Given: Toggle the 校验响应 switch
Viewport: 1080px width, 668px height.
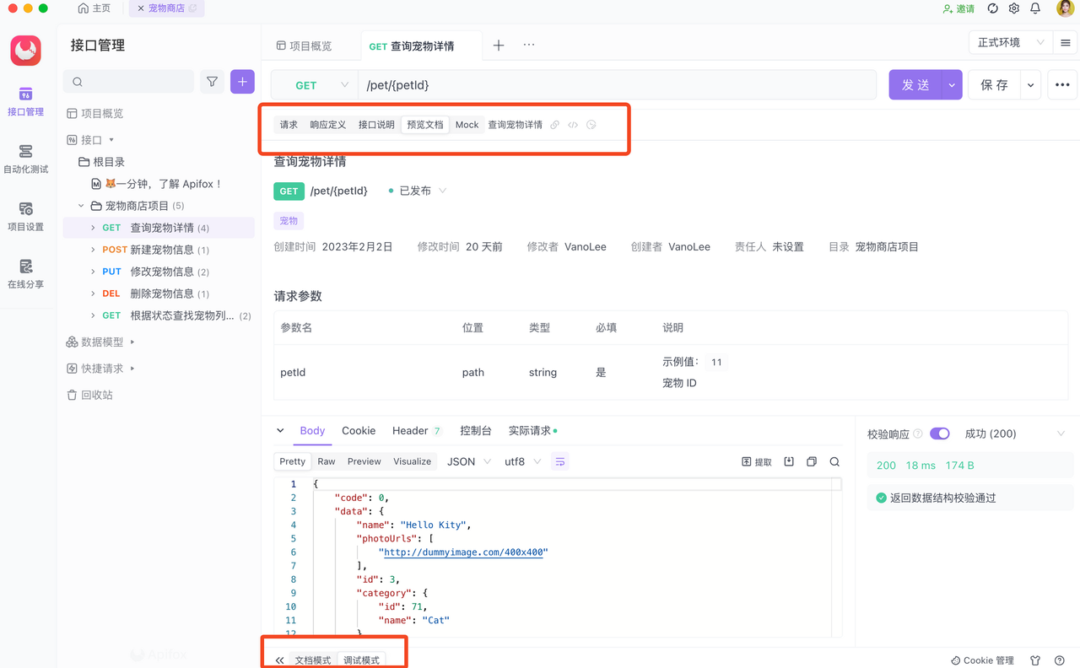Looking at the screenshot, I should pyautogui.click(x=940, y=434).
